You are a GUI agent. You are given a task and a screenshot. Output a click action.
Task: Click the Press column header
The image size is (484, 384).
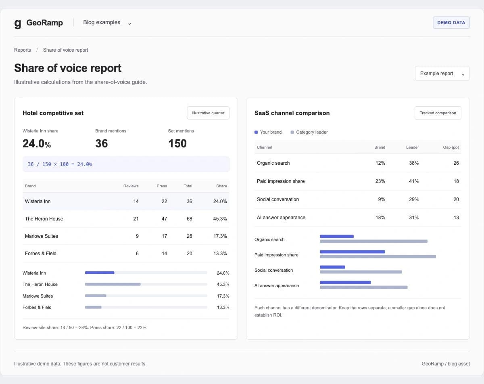click(x=162, y=186)
